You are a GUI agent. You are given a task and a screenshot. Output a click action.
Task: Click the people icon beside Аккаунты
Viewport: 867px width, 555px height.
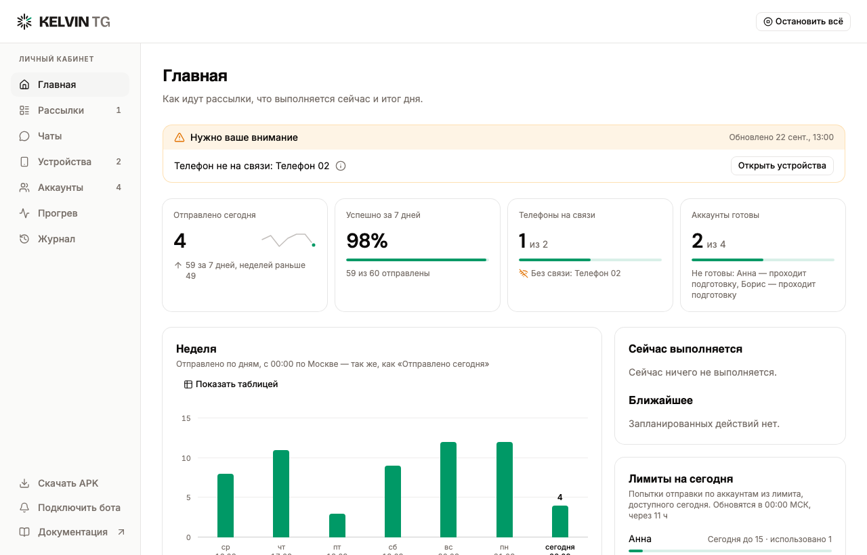[x=24, y=187]
